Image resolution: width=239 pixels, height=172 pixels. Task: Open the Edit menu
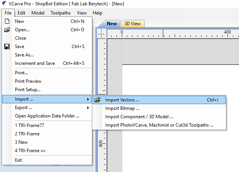[x=21, y=13]
